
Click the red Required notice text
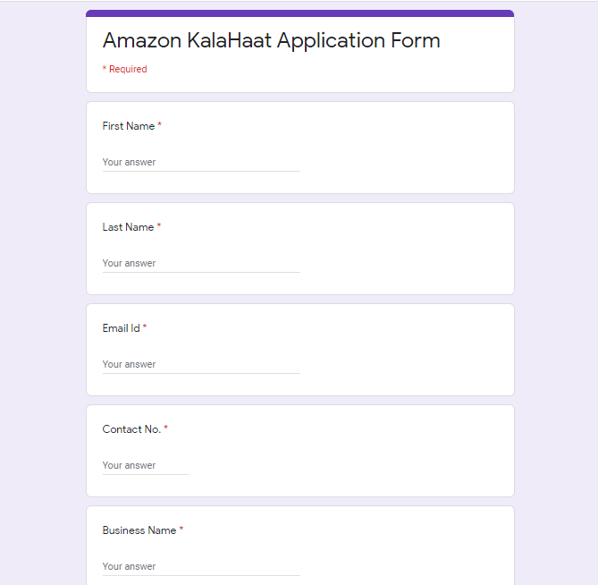(125, 69)
